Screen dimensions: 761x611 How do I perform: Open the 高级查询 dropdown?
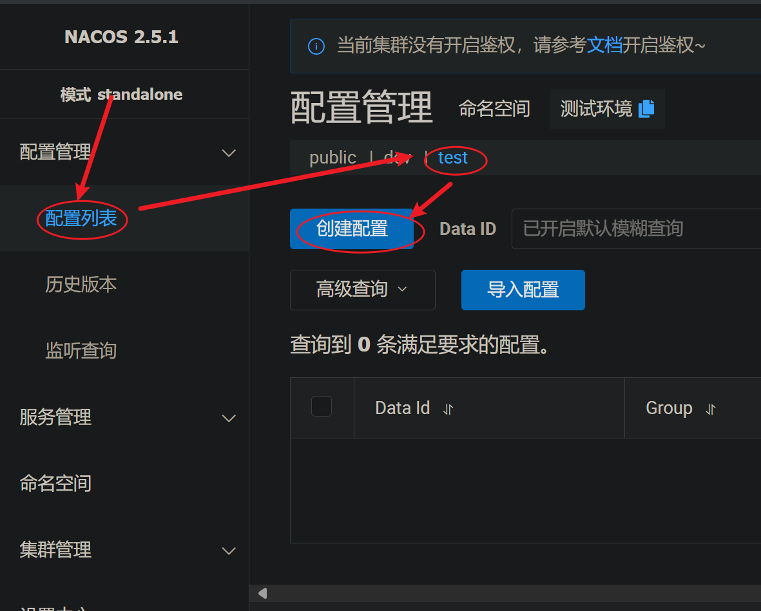point(363,290)
